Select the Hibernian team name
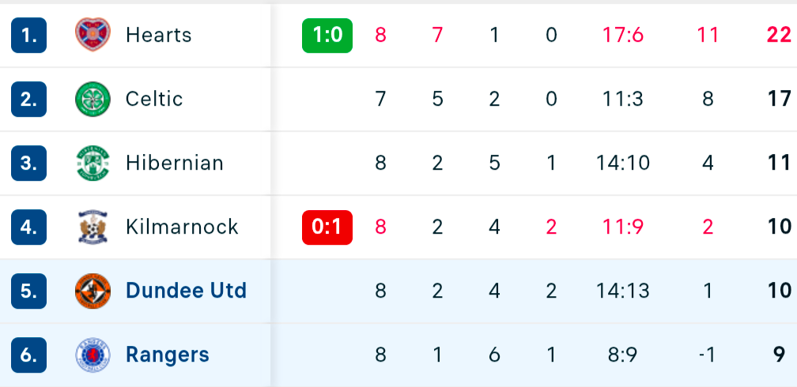This screenshot has height=387, width=797. [174, 163]
